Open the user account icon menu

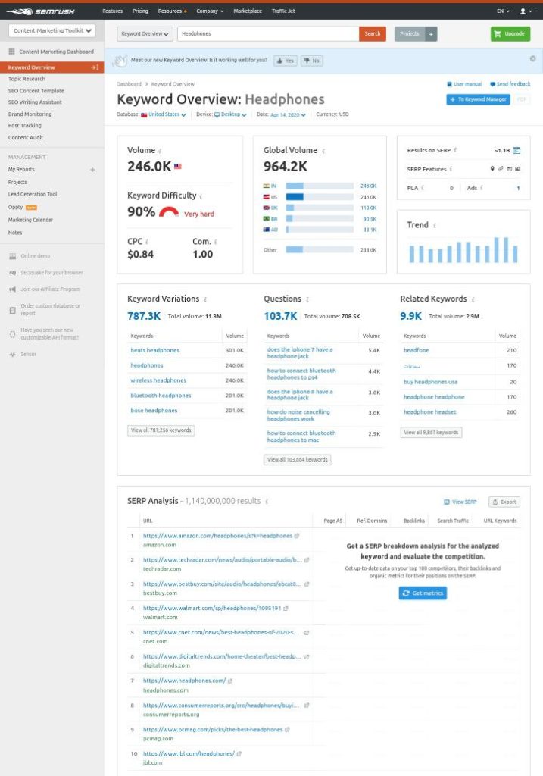(525, 11)
